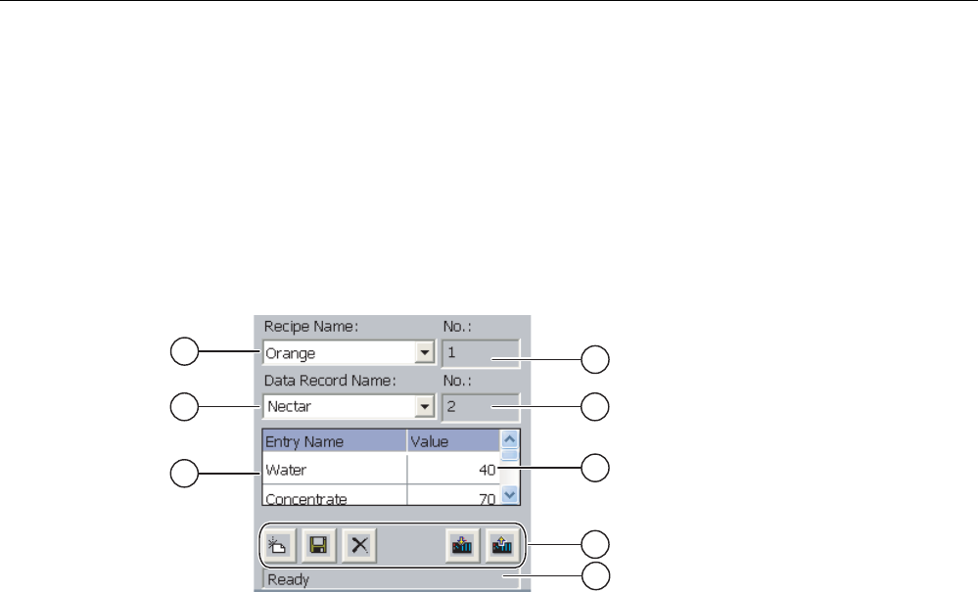Open the Data Record Name dropdown arrow
978x592 pixels.
click(425, 407)
